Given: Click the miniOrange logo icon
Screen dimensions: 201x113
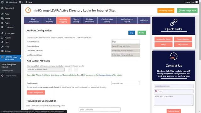Looking at the screenshot, I should [28, 10].
